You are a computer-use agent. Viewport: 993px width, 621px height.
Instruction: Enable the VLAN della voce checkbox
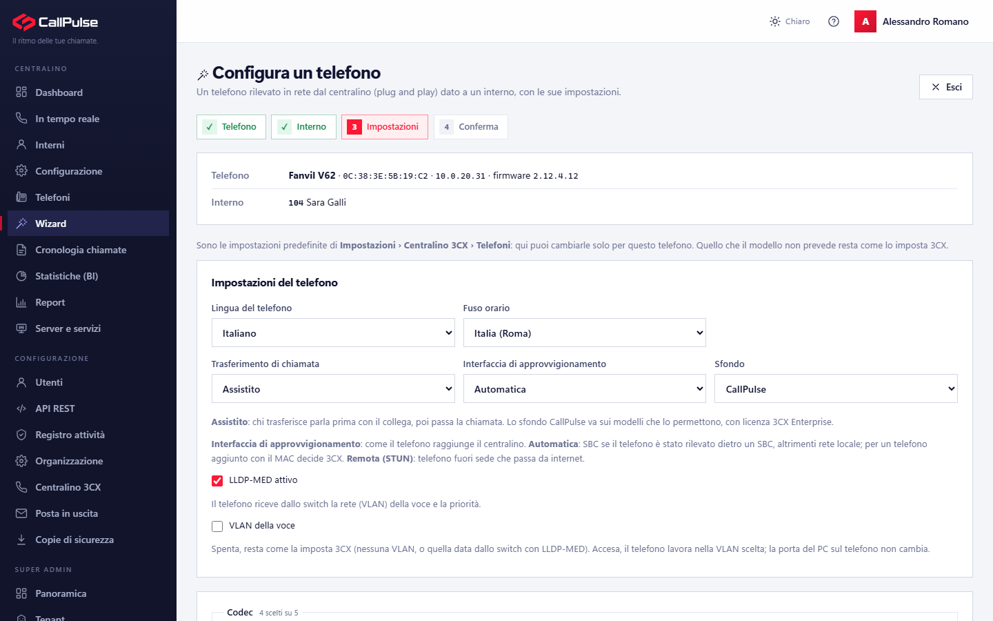coord(217,526)
